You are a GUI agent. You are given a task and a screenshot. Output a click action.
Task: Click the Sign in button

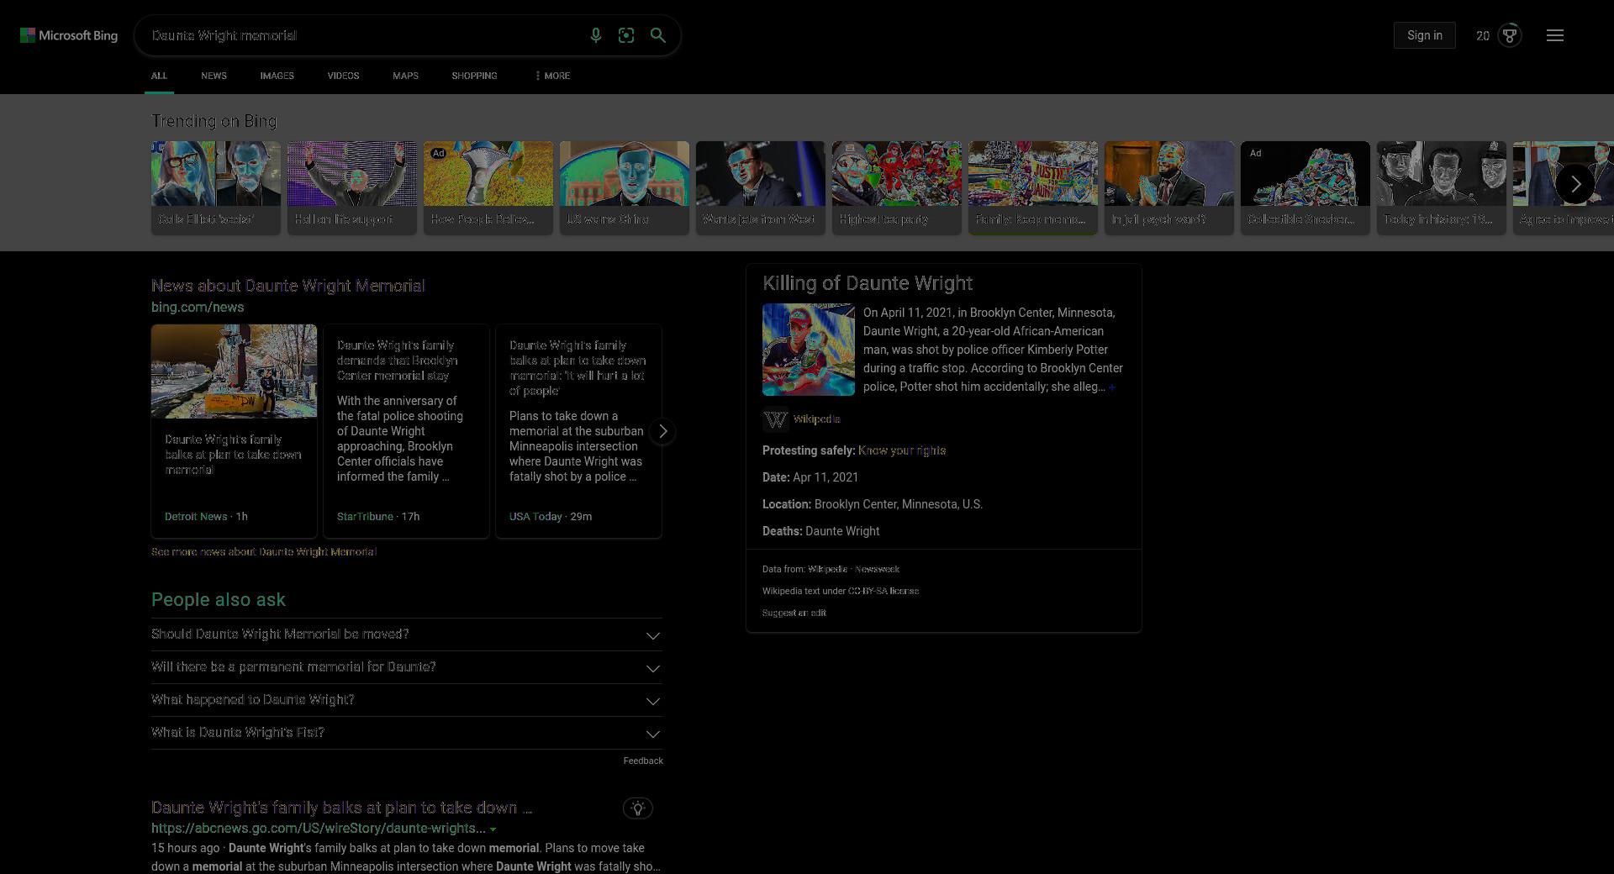[1425, 35]
